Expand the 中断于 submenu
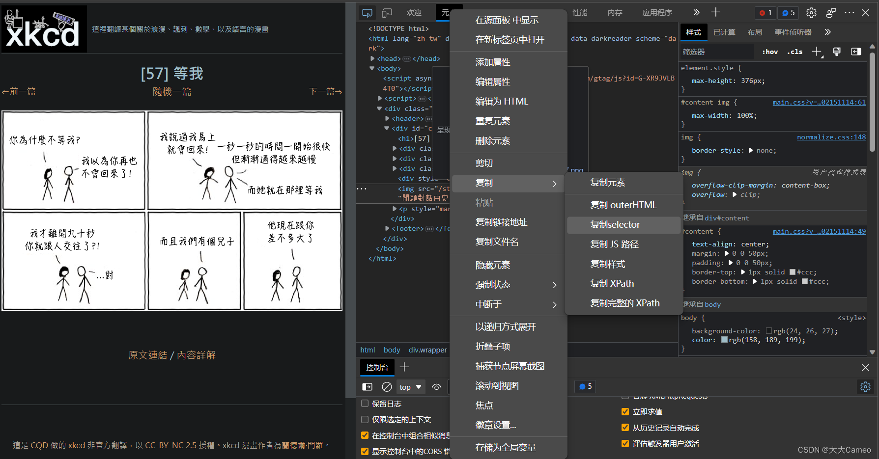879x459 pixels. coord(508,304)
